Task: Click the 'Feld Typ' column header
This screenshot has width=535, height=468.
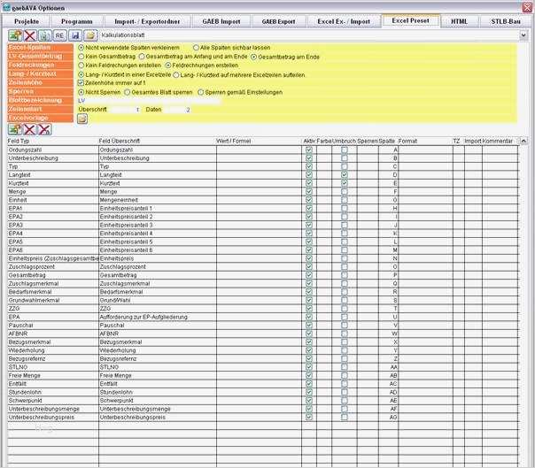Action: tap(19, 141)
